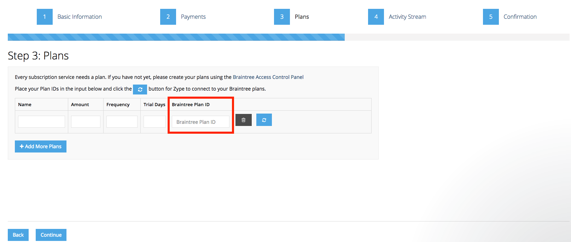Click the Braintree Plan ID column header

point(191,104)
